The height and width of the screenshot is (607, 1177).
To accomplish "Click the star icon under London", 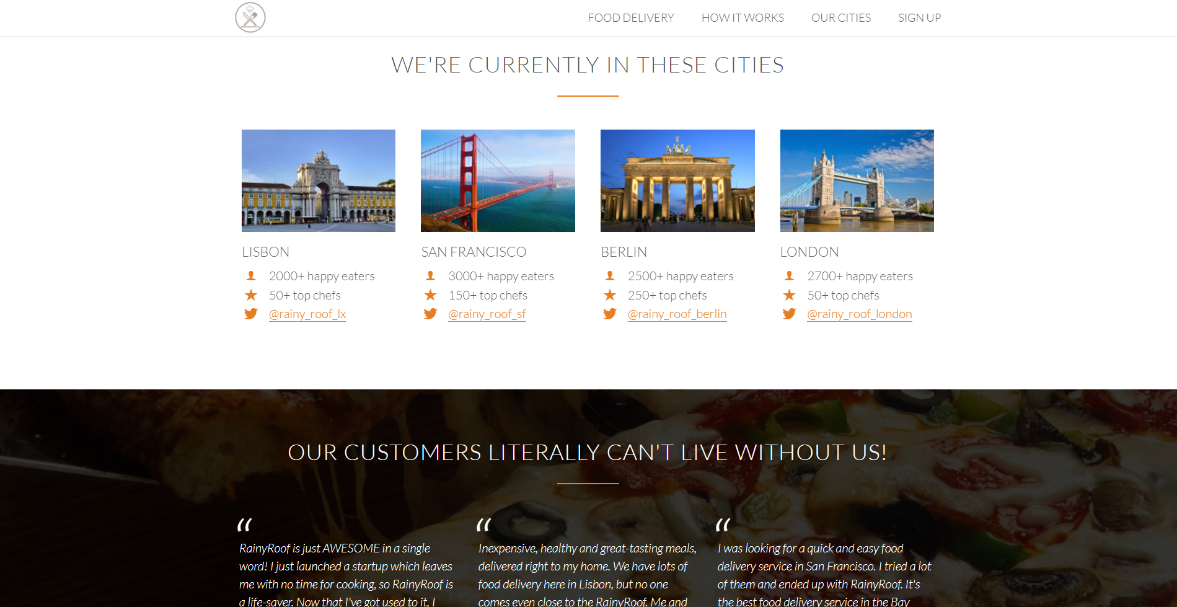I will click(x=789, y=295).
